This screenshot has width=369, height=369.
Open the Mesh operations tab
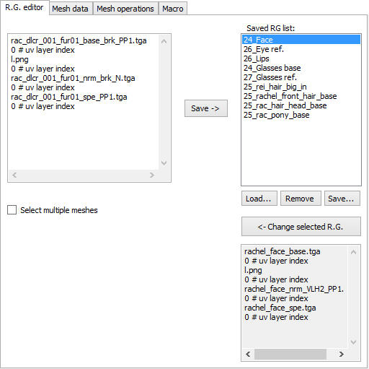[125, 9]
